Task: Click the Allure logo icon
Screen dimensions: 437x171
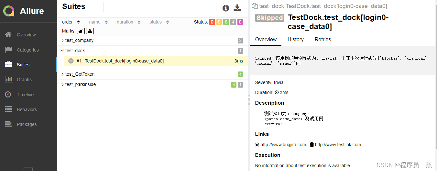Action: 9,11
